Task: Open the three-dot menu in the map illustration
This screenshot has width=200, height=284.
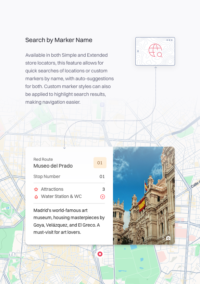Action: (169, 40)
